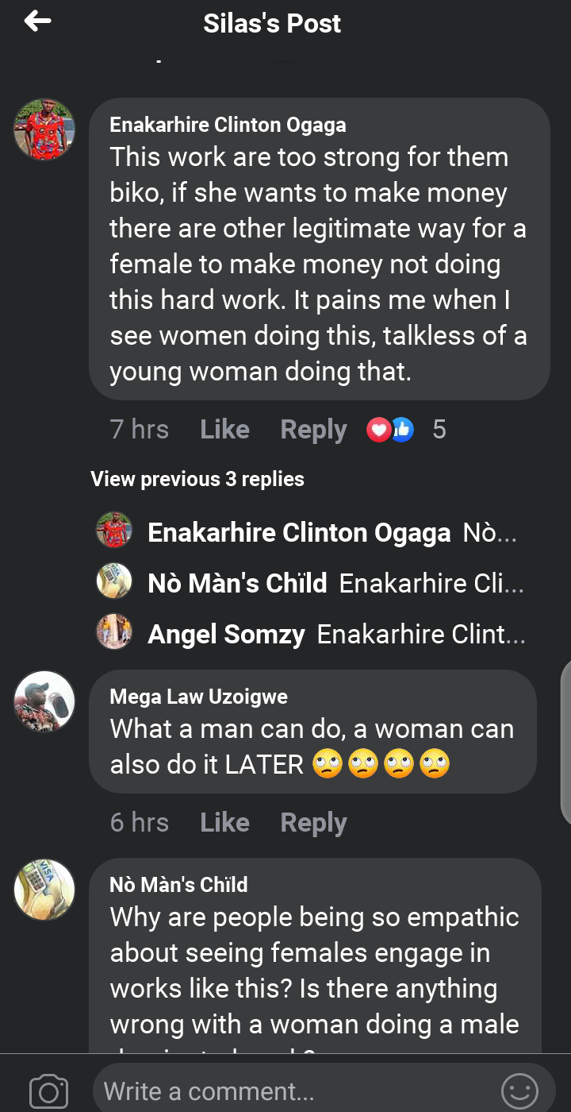Open Nò Màn's Chïld commenter name
The image size is (571, 1112).
(x=178, y=884)
